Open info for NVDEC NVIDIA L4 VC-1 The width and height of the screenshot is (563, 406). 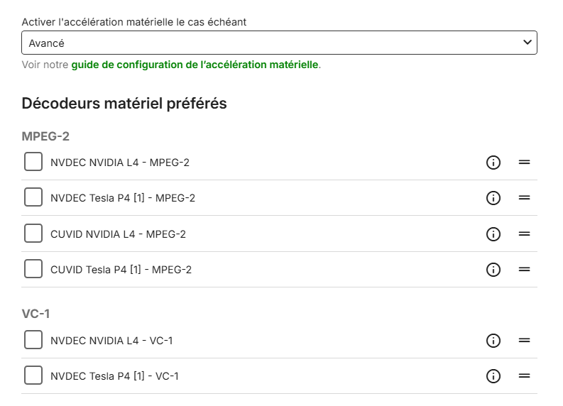coord(493,341)
